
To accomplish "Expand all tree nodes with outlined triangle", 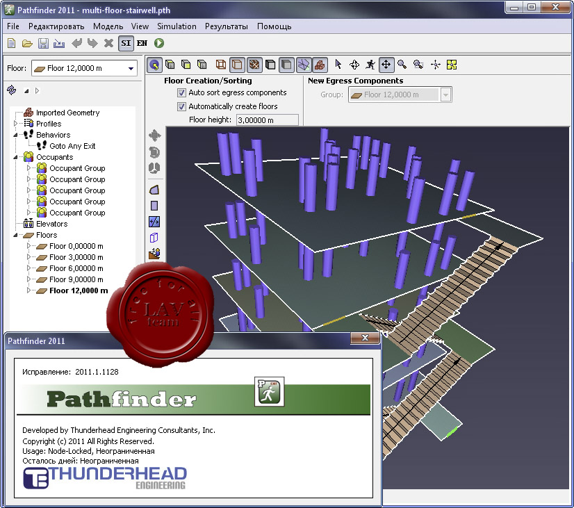I will [x=37, y=91].
